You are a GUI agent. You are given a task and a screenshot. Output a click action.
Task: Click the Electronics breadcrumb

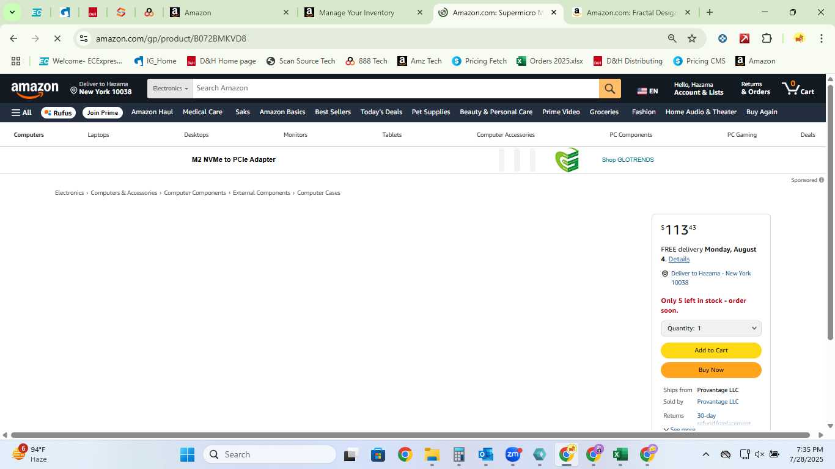[x=69, y=193]
